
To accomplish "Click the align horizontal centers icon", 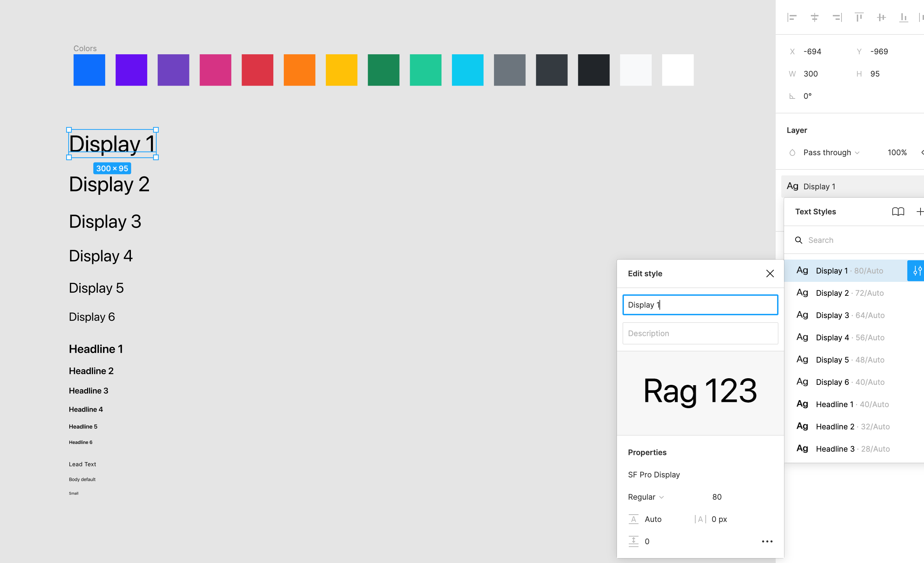I will click(814, 17).
